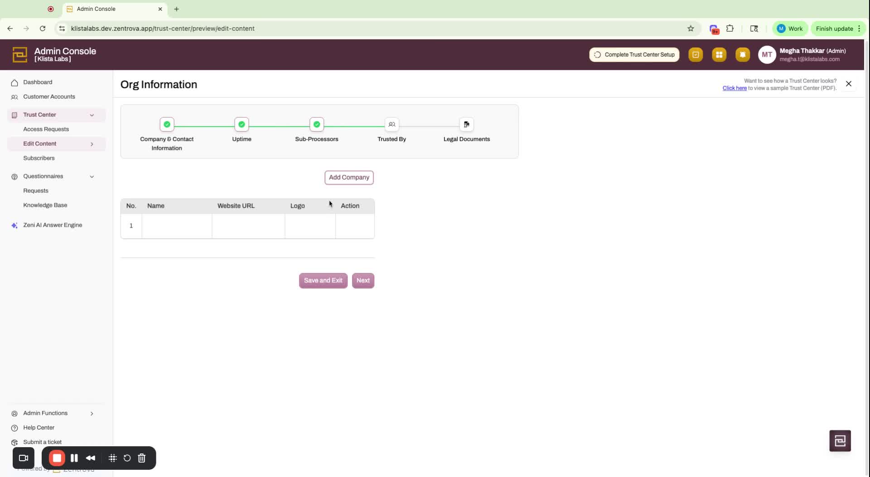Image resolution: width=870 pixels, height=477 pixels.
Task: Bookmark this page with the star icon
Action: (691, 29)
